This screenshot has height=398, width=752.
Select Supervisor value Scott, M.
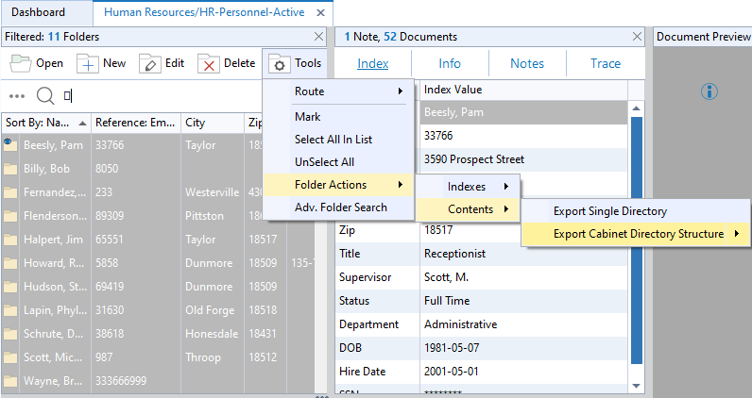[x=446, y=277]
